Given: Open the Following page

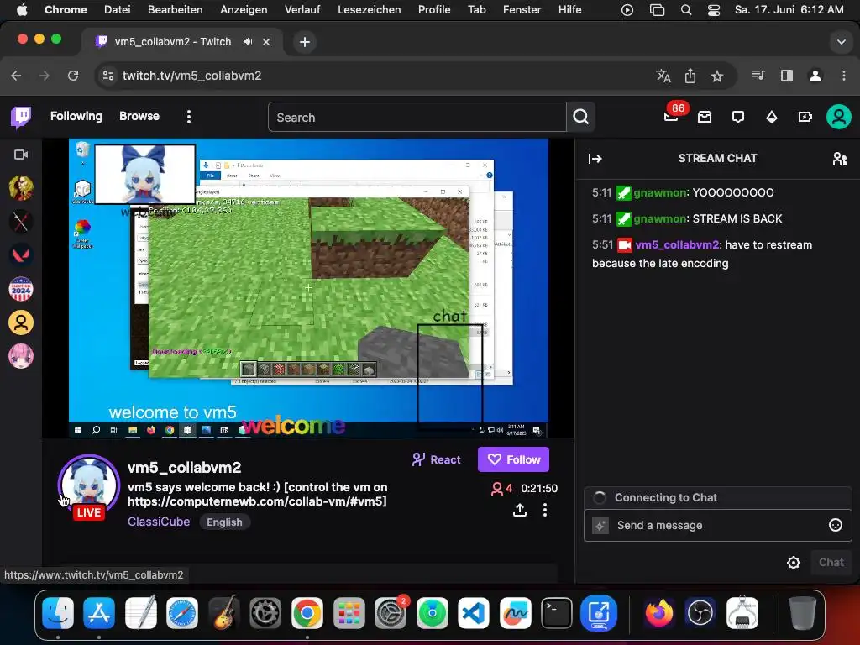Looking at the screenshot, I should 76,116.
